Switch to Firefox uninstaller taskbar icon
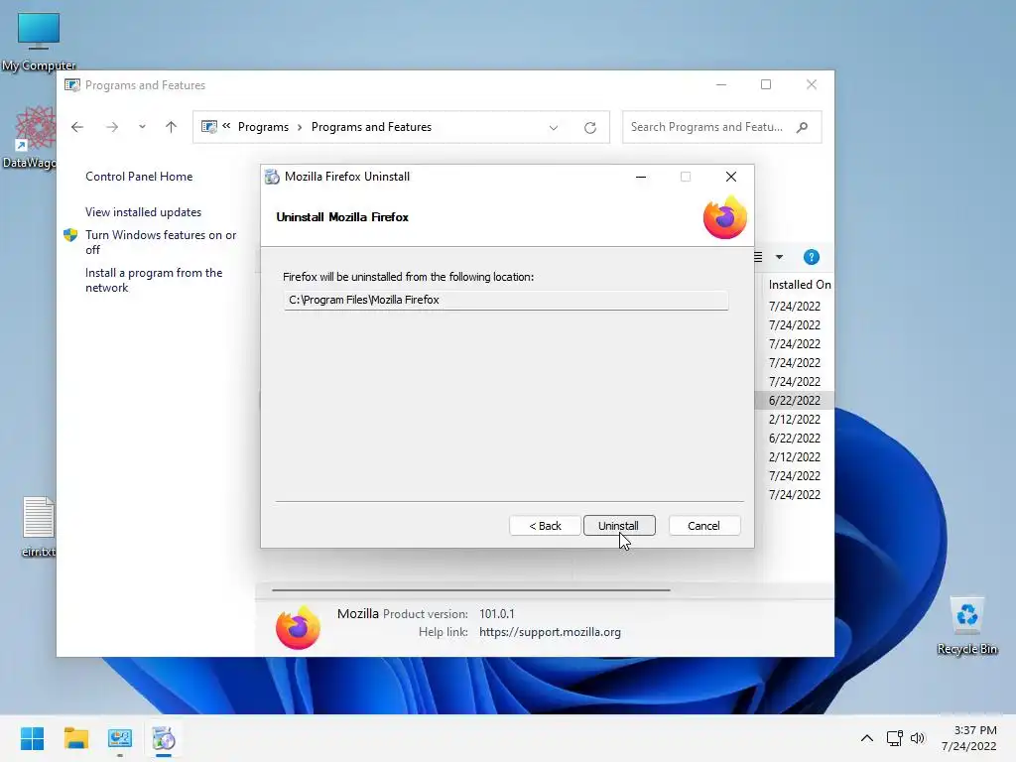Image resolution: width=1016 pixels, height=762 pixels. point(164,738)
